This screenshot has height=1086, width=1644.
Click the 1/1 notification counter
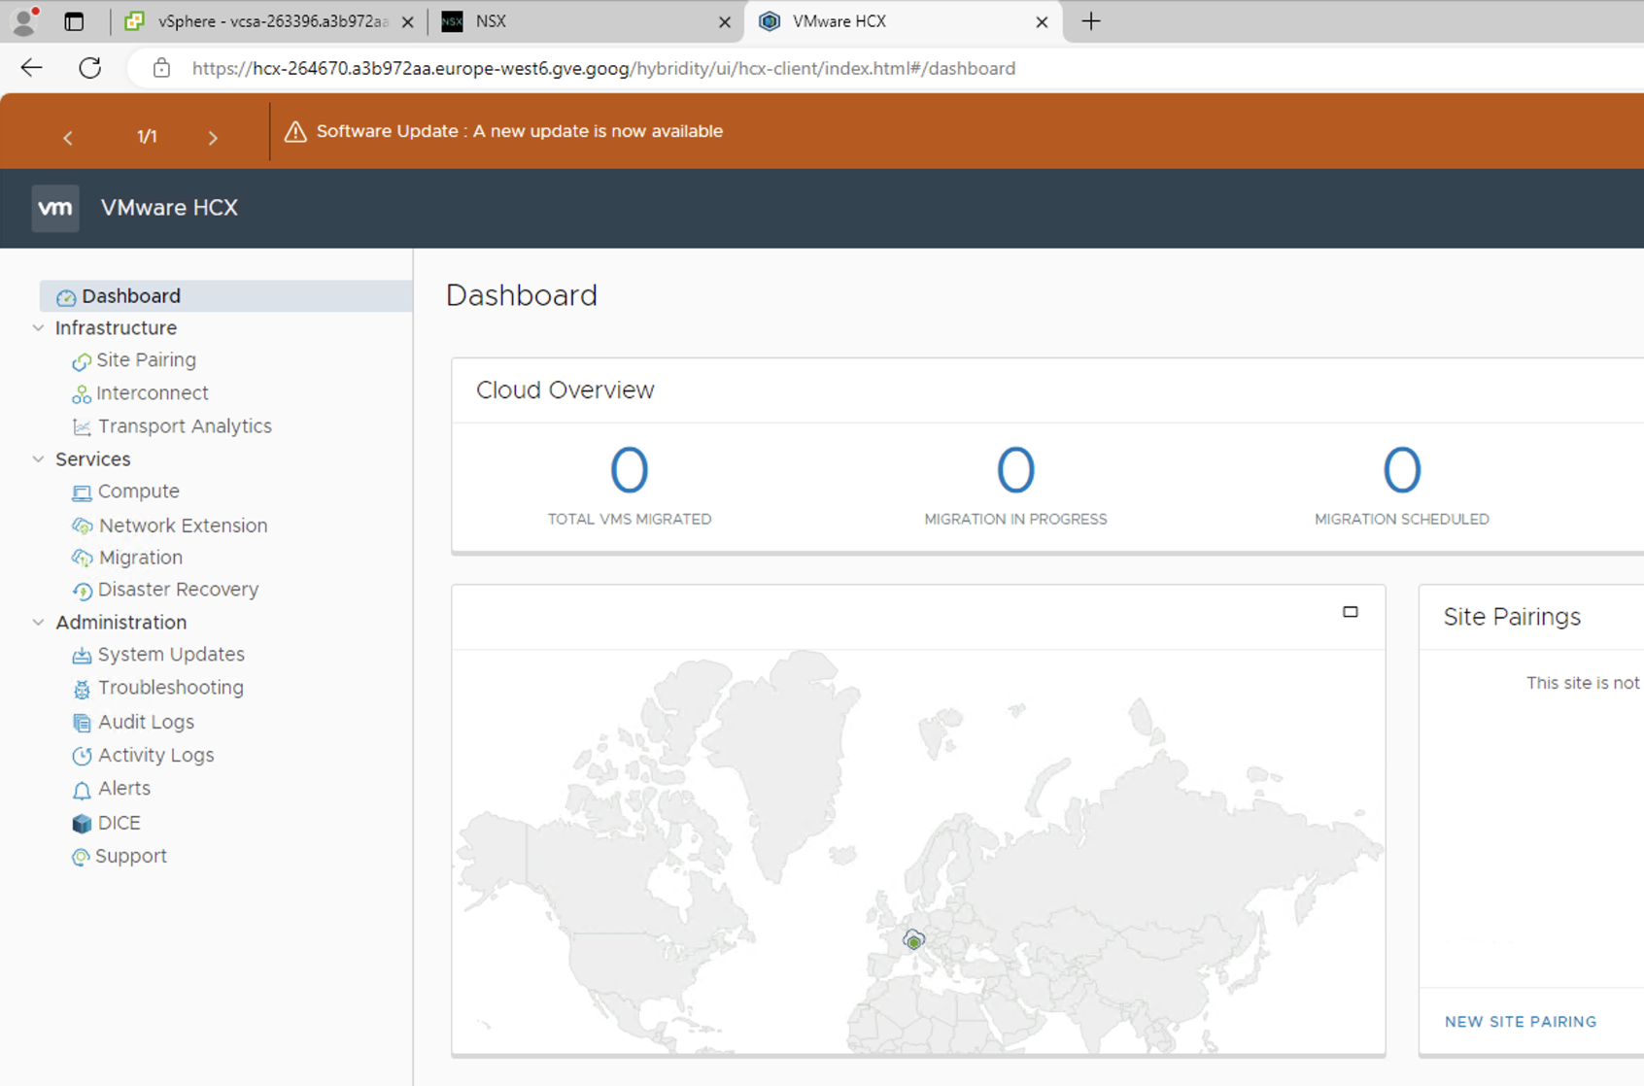pyautogui.click(x=147, y=137)
